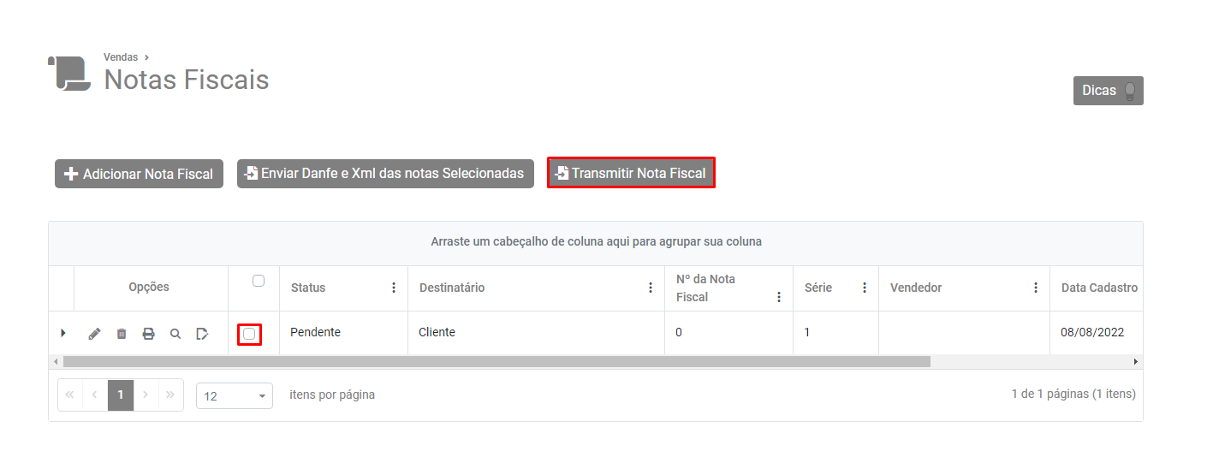Screen dimensions: 1207x457
Task: Click the printer icon in the Opções column
Action: (148, 334)
